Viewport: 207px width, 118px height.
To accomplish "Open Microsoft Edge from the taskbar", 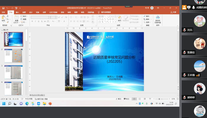I will click(27, 104).
